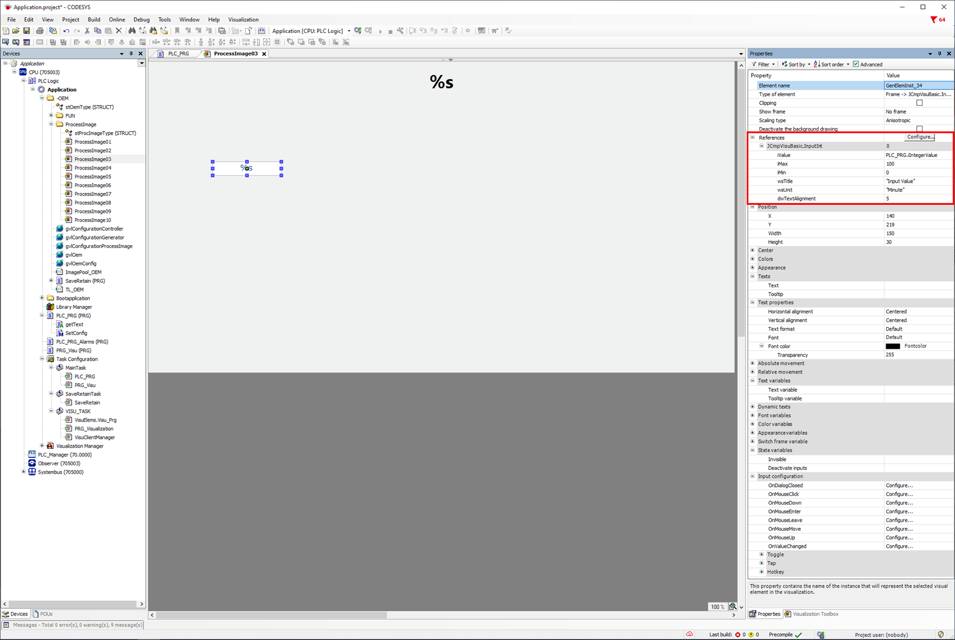The width and height of the screenshot is (955, 640).
Task: Click the References Configure... button
Action: (920, 137)
